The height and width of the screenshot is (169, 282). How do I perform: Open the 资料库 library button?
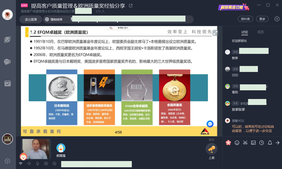245,19
